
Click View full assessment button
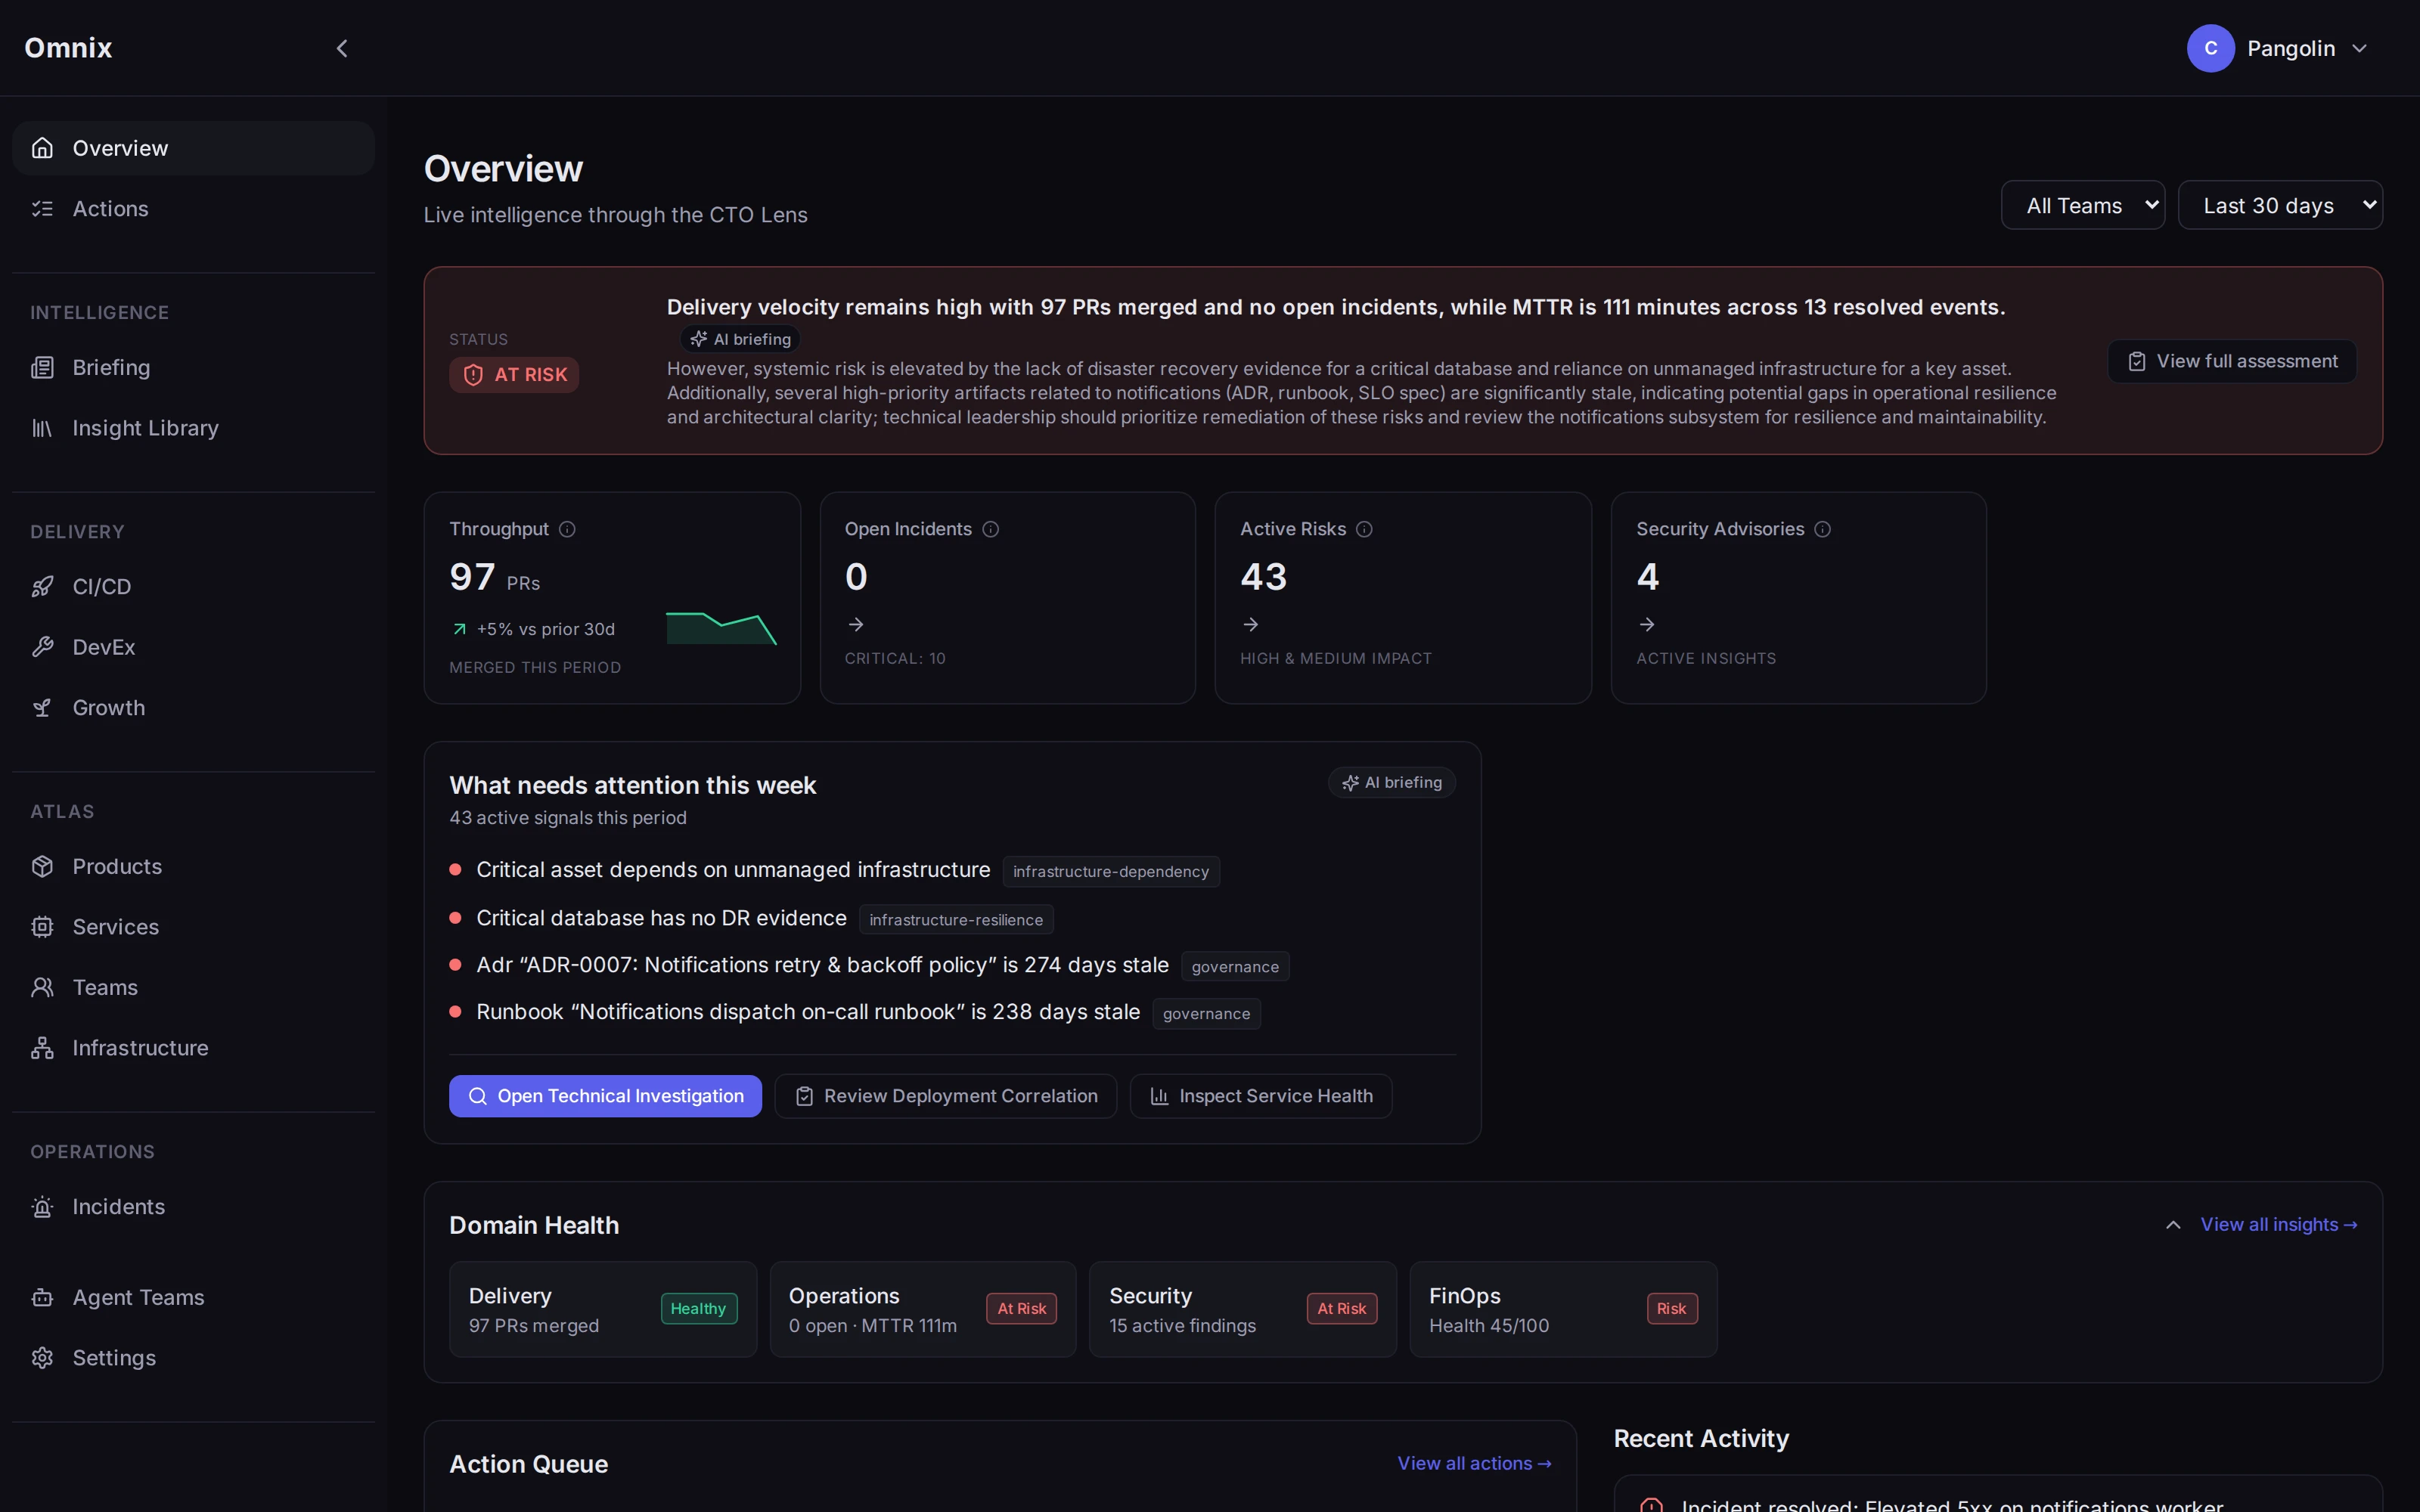click(2231, 361)
